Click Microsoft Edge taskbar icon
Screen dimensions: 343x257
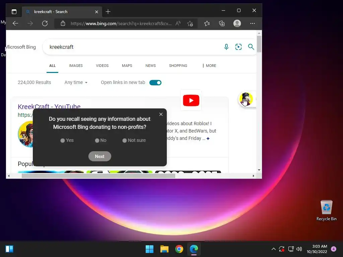coord(194,249)
